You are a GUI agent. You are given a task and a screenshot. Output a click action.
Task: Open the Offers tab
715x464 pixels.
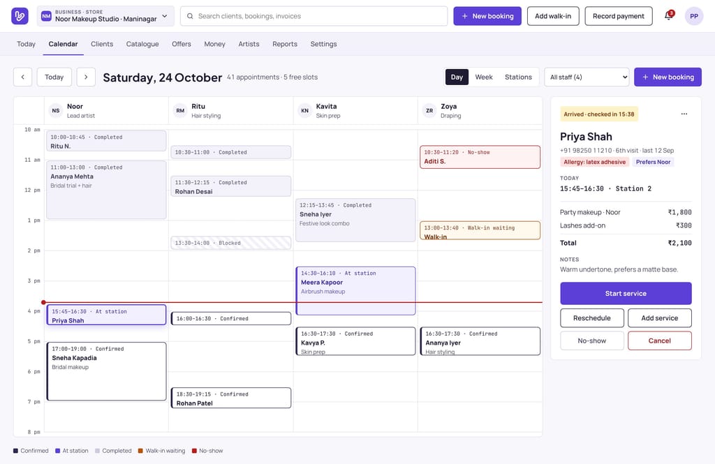(181, 44)
